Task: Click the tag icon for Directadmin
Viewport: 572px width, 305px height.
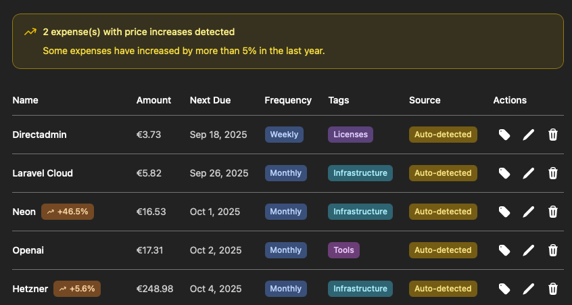Action: coord(504,135)
